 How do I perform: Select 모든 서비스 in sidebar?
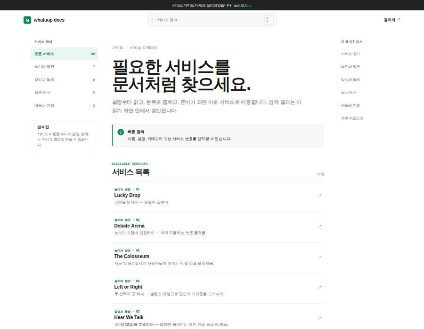(x=65, y=54)
